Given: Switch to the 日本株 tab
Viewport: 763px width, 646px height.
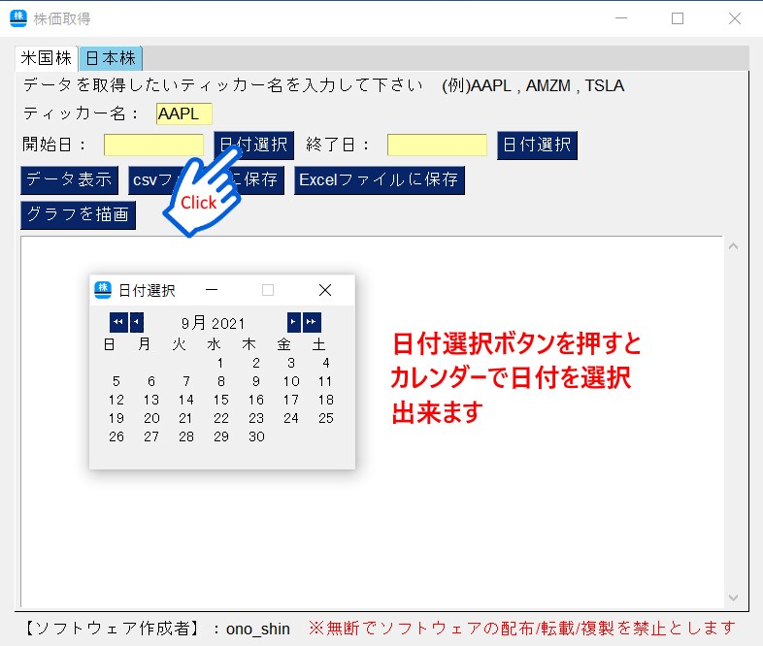Looking at the screenshot, I should 111,58.
